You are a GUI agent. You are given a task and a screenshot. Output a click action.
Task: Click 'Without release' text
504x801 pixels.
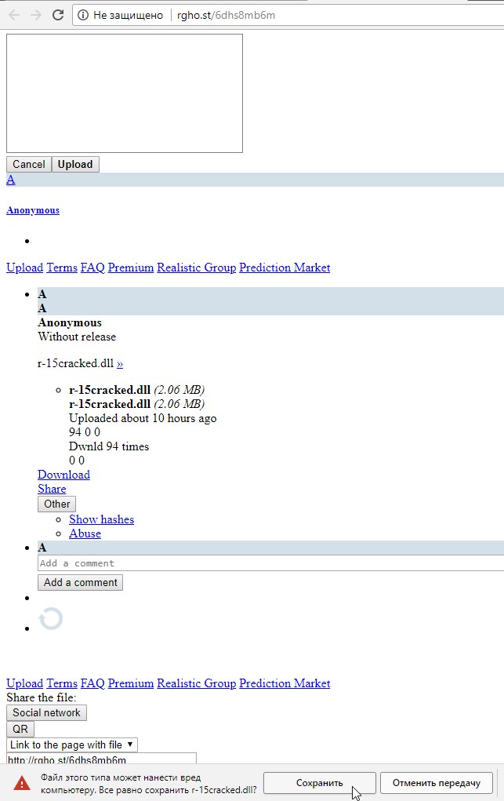77,337
